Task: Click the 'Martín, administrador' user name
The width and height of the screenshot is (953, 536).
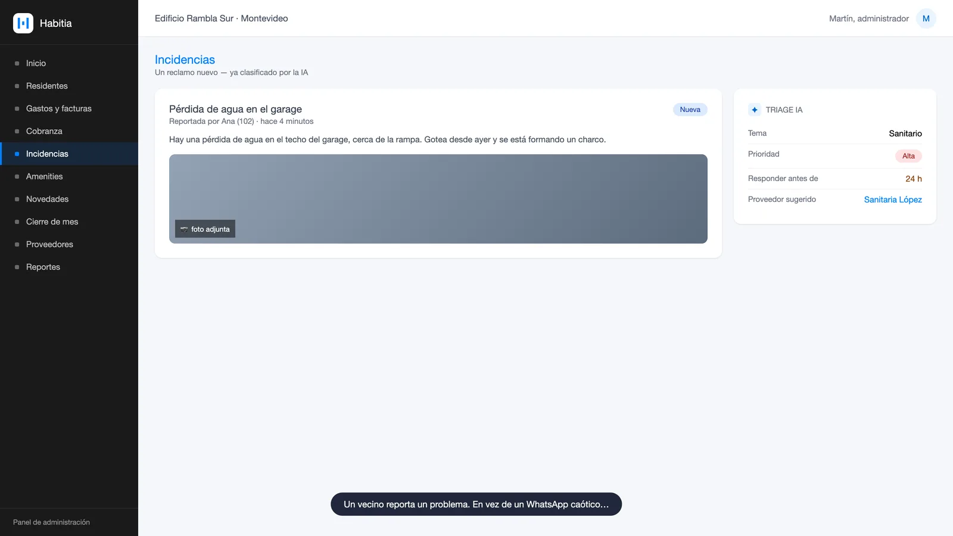Action: click(868, 18)
